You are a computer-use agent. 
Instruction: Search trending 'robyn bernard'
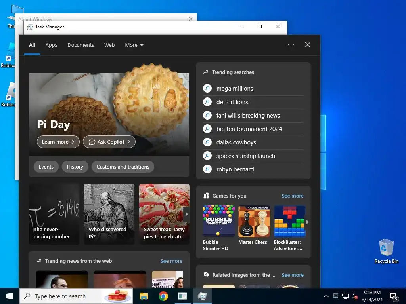[x=235, y=169]
